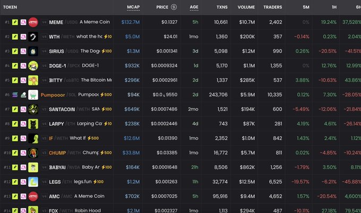Image resolution: width=361 pixels, height=213 pixels.
Task: Open the DOGE-1 token pair link
Action: pos(56,66)
